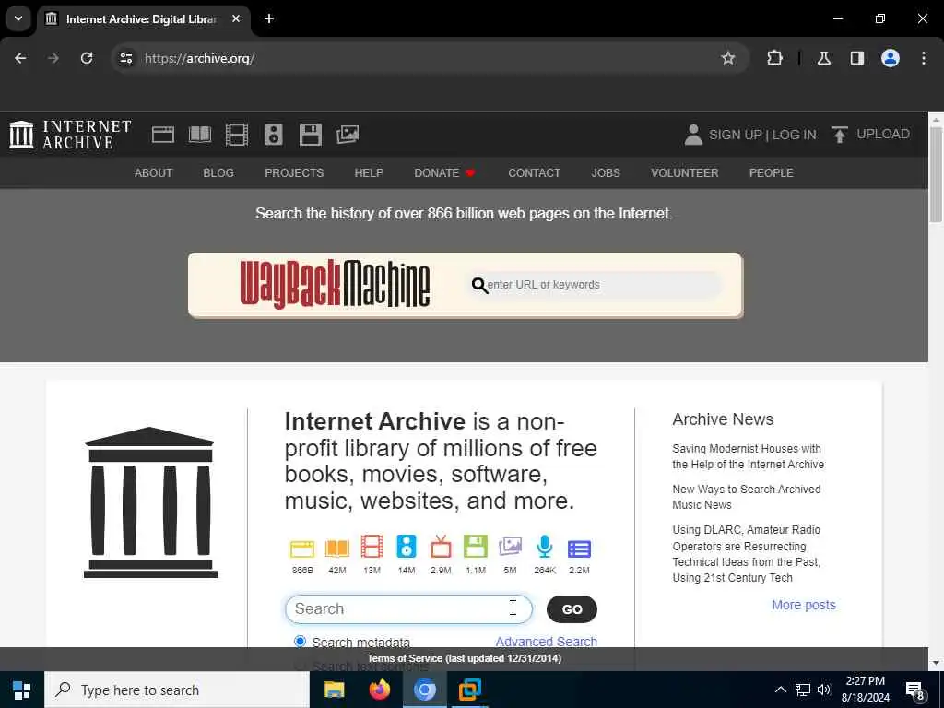Click the yellow web pages icon labeled 866B
This screenshot has width=944, height=708.
click(302, 549)
